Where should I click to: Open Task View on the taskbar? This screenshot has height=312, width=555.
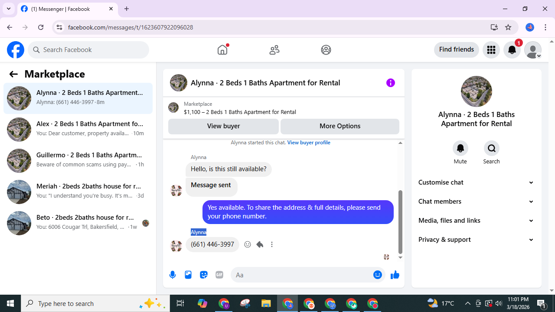point(180,303)
